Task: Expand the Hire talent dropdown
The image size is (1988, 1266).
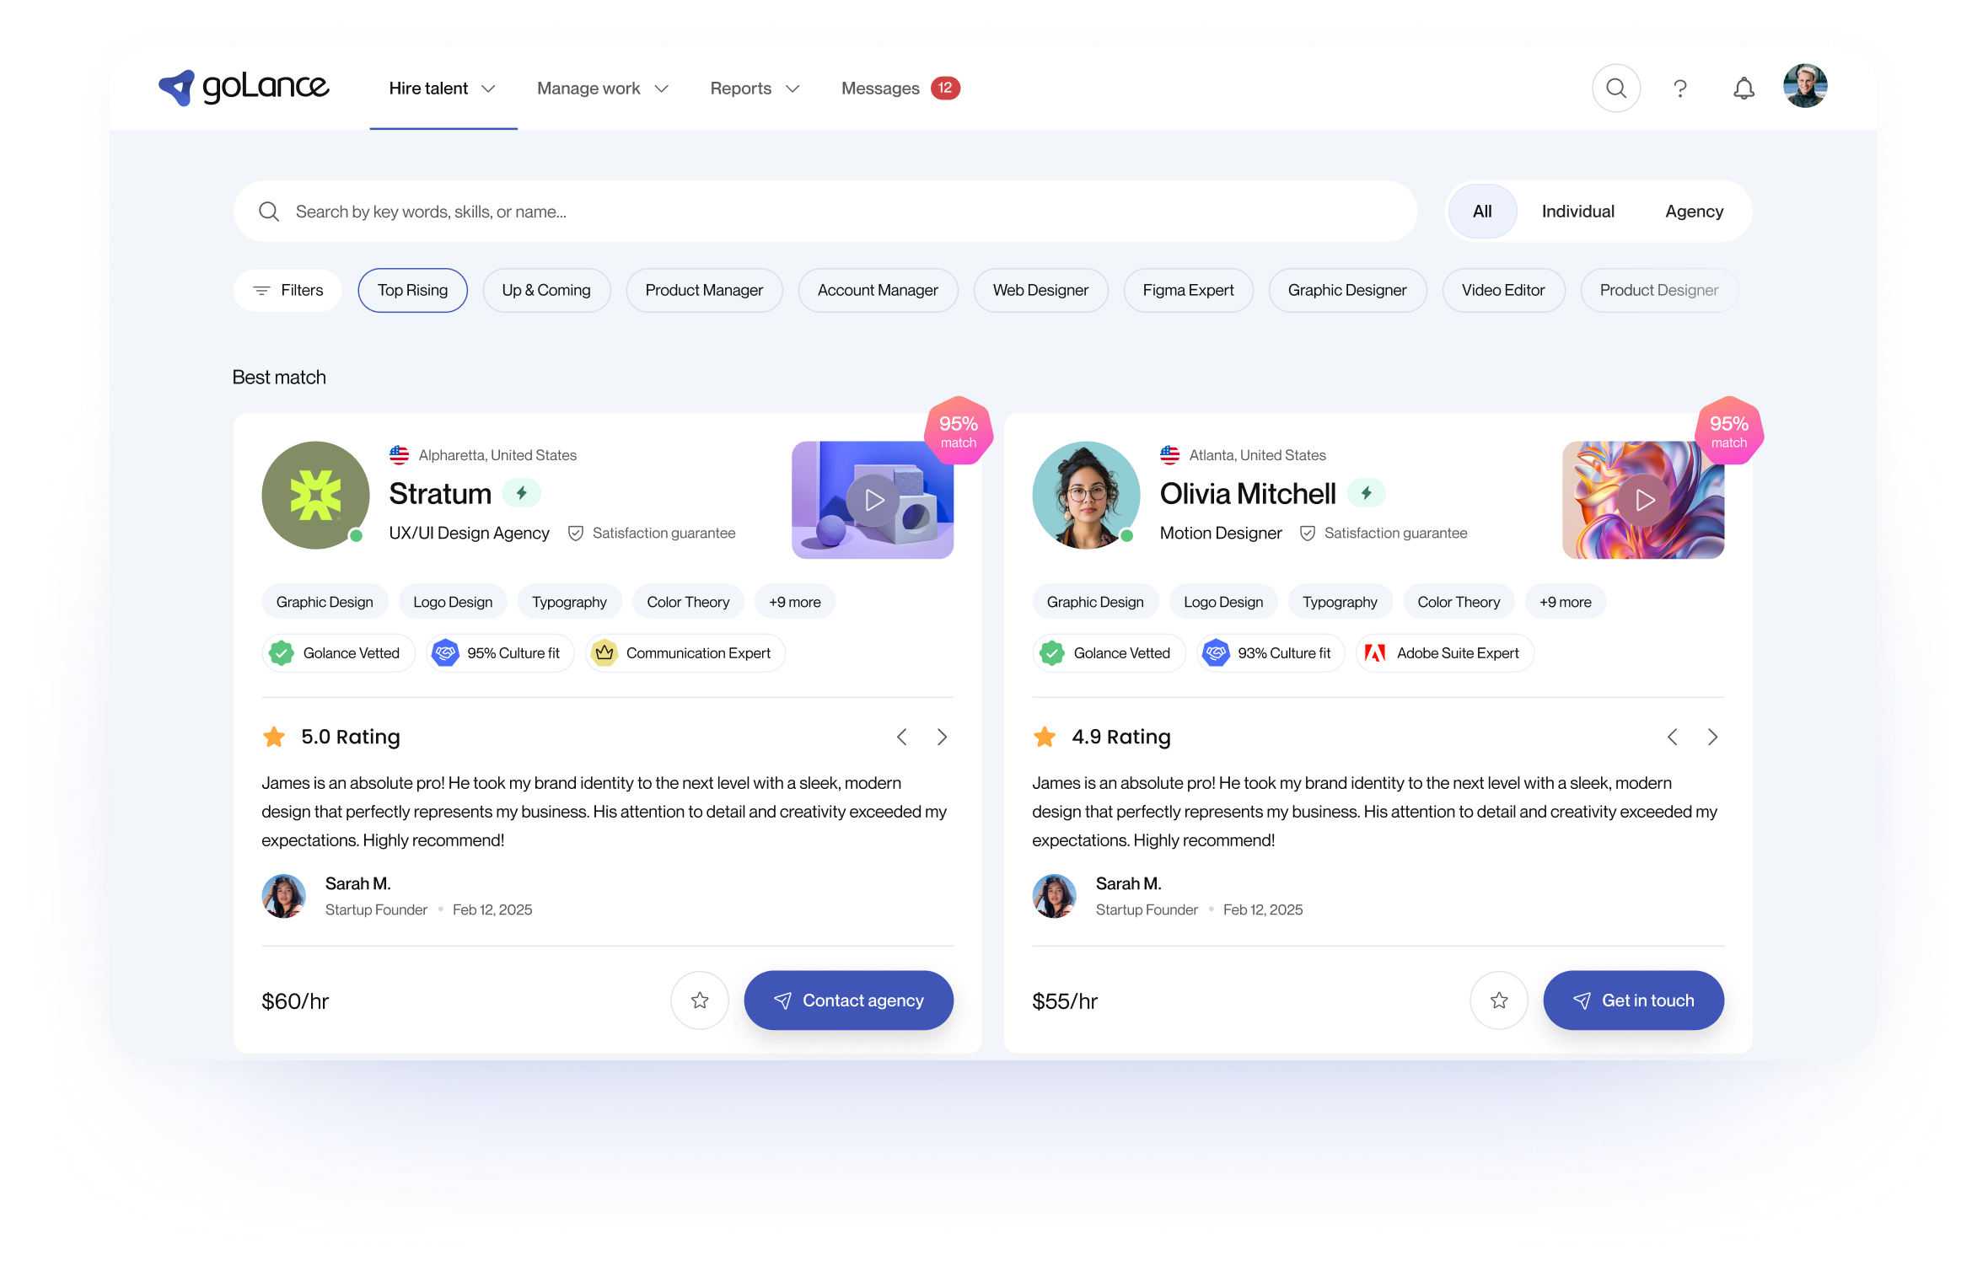Action: coord(442,89)
